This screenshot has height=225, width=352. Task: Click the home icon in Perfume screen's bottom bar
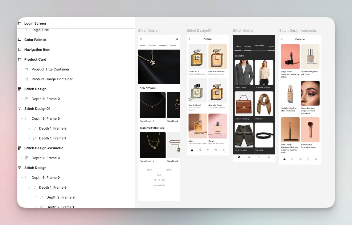point(192,151)
